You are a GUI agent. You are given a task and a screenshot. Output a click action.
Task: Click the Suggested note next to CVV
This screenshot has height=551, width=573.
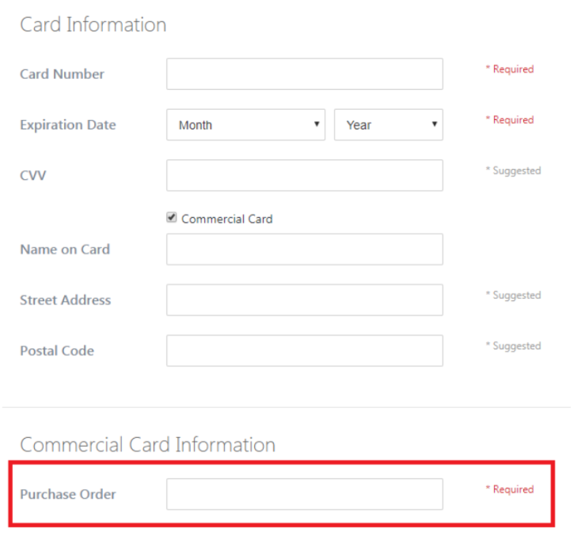point(513,171)
